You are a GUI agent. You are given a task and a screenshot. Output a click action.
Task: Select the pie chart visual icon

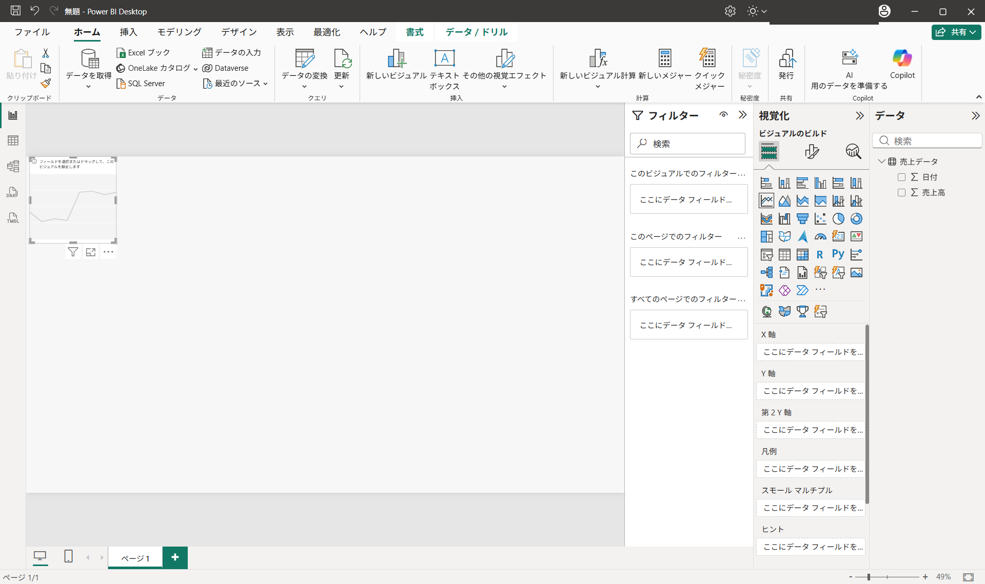pyautogui.click(x=838, y=219)
